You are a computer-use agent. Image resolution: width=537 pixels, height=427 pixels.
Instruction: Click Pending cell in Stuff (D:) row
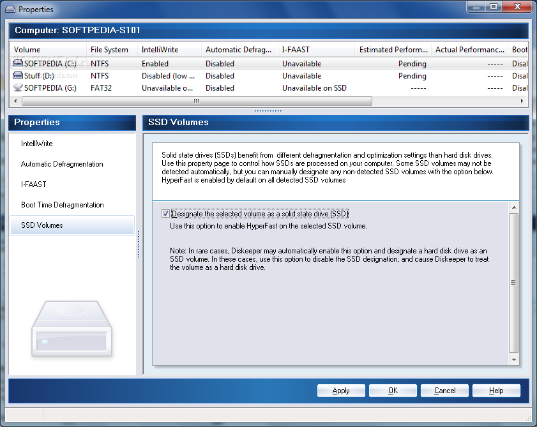412,76
